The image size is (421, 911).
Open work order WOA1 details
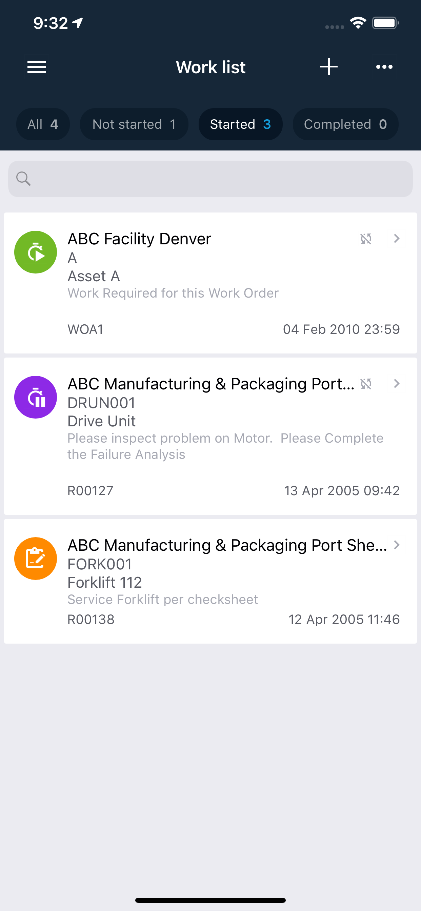[210, 283]
